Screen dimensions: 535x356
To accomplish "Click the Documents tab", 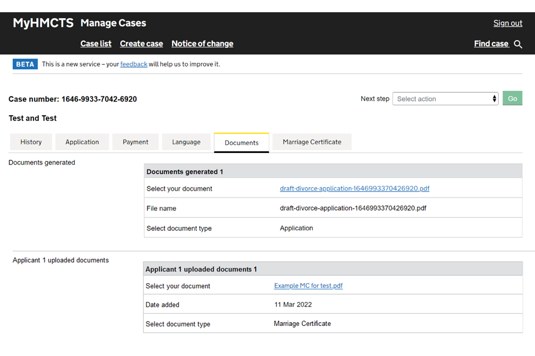I will (241, 142).
